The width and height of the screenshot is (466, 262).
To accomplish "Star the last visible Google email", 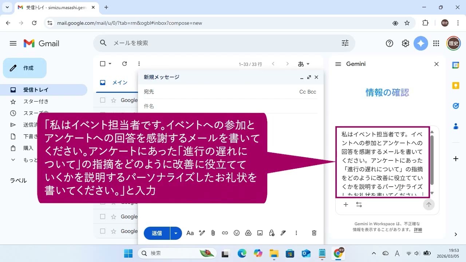I will 114,231.
